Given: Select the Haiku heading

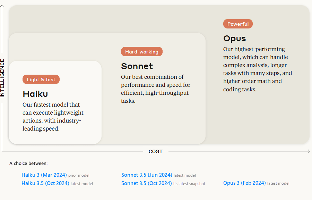Looking at the screenshot, I should [x=35, y=94].
